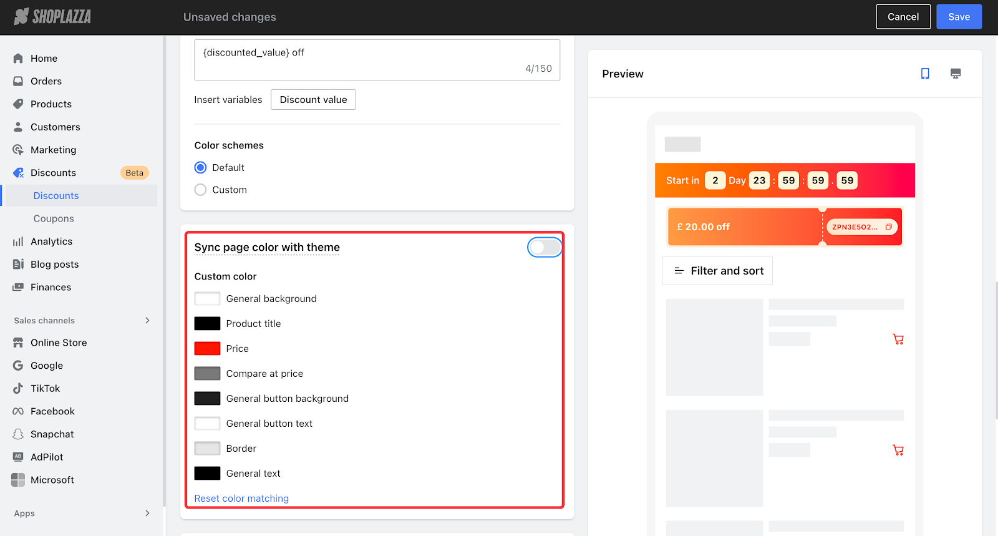This screenshot has height=536, width=998.
Task: Toggle Sync page color with theme
Action: (x=544, y=248)
